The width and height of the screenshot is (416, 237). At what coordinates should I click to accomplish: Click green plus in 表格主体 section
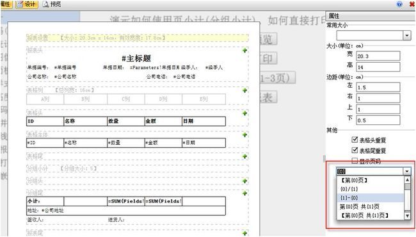(x=244, y=135)
